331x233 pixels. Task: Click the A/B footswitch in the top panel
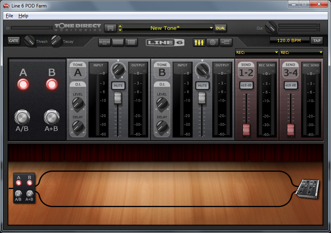pyautogui.click(x=23, y=117)
